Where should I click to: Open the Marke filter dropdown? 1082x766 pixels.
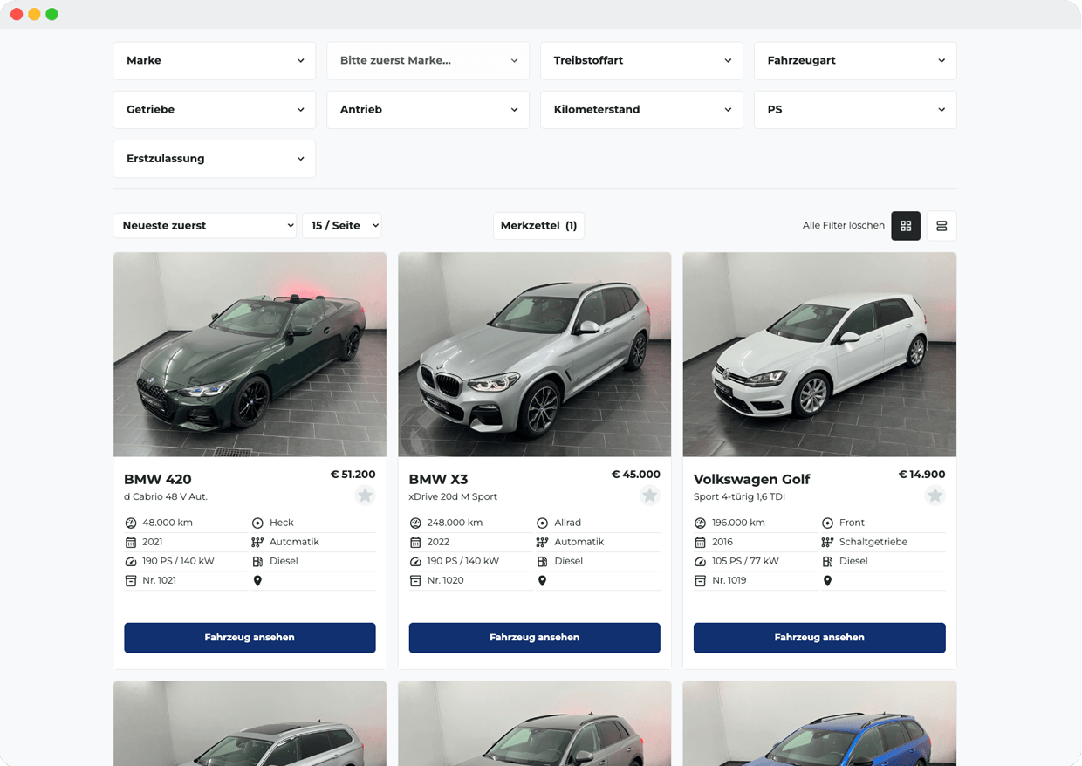215,61
